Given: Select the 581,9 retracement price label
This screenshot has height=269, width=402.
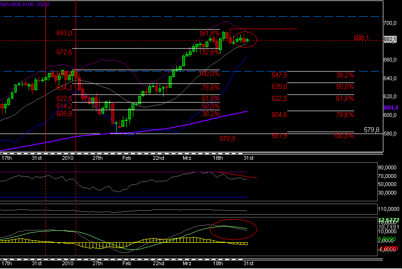Looking at the screenshot, I should (279, 135).
